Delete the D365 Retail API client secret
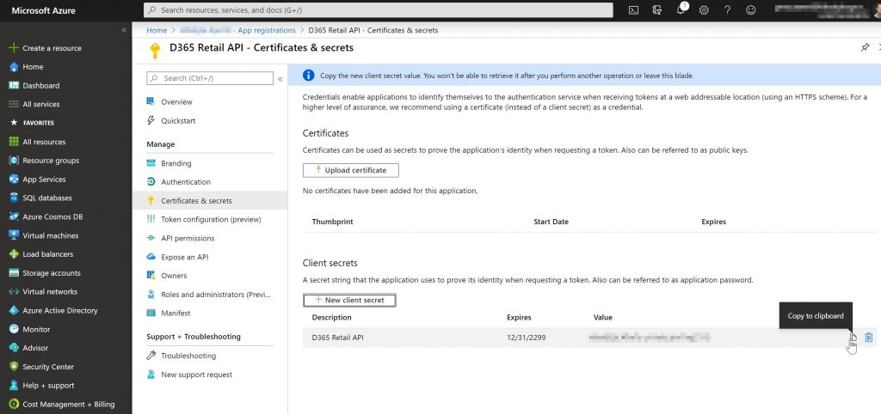The width and height of the screenshot is (881, 414). [x=869, y=338]
